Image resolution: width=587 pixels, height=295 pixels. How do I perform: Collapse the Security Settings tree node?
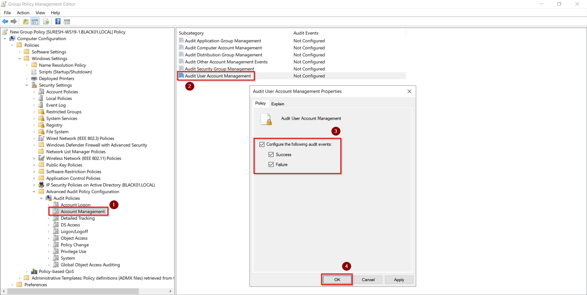pyautogui.click(x=26, y=85)
